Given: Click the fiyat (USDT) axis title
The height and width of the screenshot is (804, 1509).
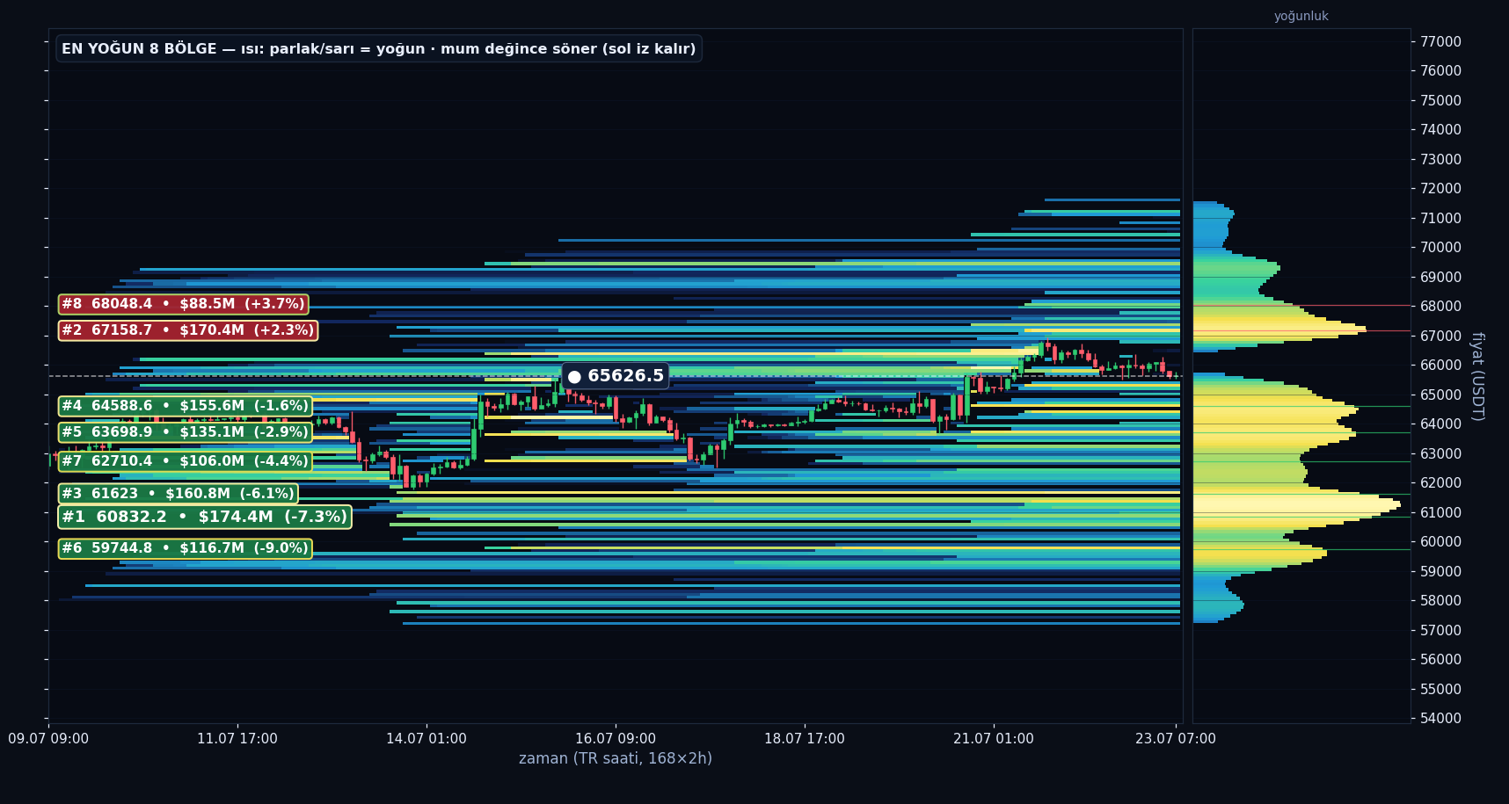Looking at the screenshot, I should pos(1477,376).
